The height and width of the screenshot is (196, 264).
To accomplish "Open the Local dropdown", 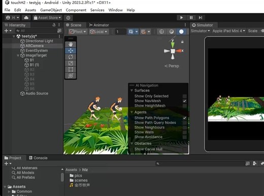I will [98, 31].
